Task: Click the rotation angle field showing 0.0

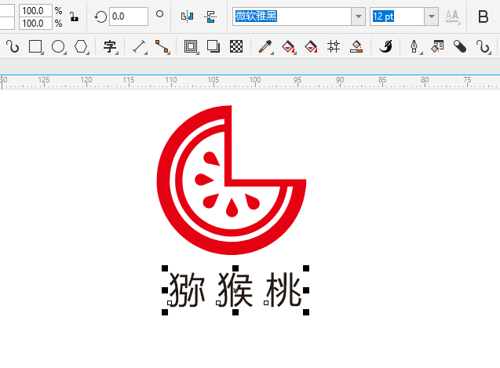Action: click(x=129, y=16)
